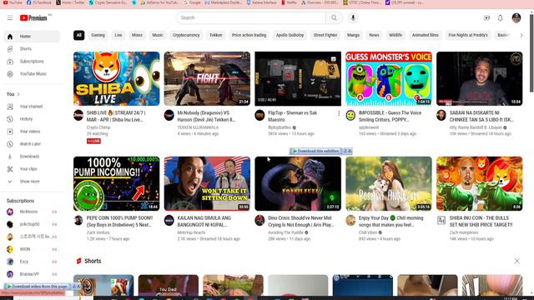Select the All filter chip

[x=79, y=35]
